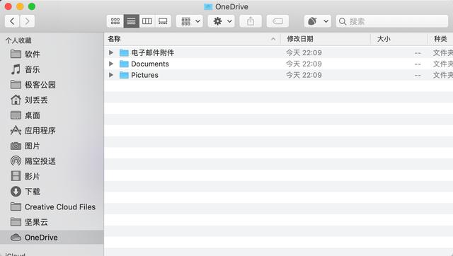453x256 pixels.
Task: Expand the Pictures folder disclosure triangle
Action: [x=111, y=75]
